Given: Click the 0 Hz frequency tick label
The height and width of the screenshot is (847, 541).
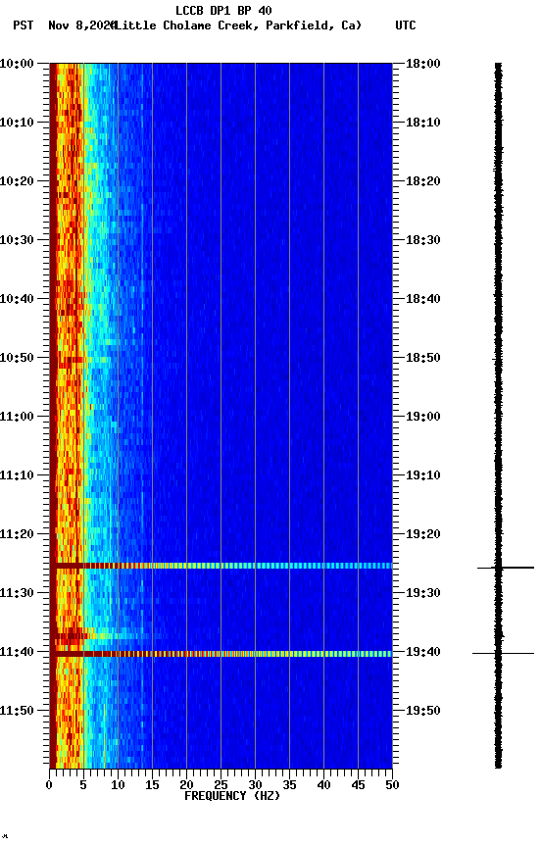Looking at the screenshot, I should click(x=50, y=785).
